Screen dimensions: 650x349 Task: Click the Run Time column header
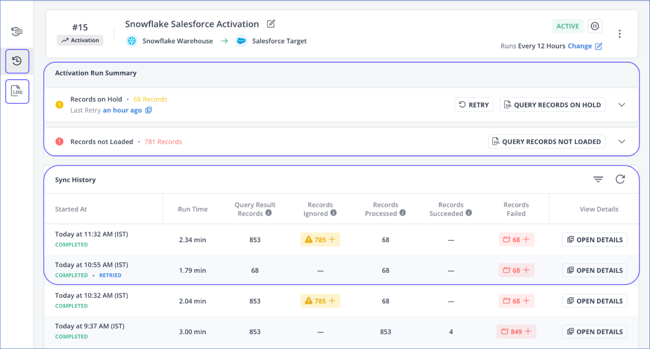click(x=192, y=209)
